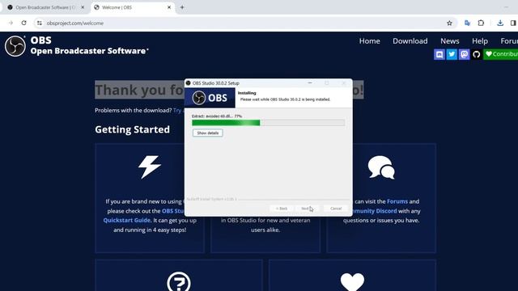This screenshot has height=291, width=518.
Task: Open the Download menu item
Action: tap(410, 41)
